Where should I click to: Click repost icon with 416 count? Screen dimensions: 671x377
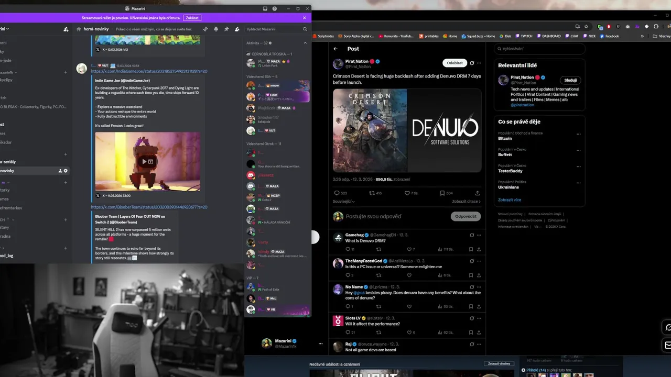(x=372, y=193)
